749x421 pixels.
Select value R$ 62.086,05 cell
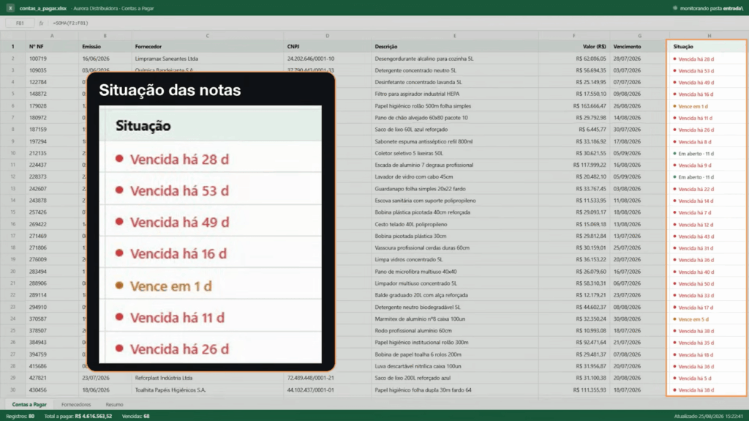pos(574,59)
